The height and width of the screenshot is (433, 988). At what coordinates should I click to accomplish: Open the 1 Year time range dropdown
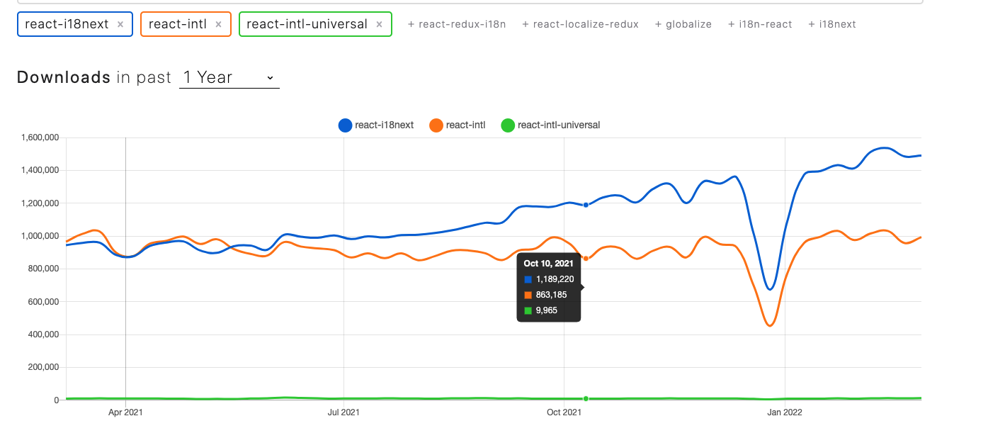coord(229,78)
